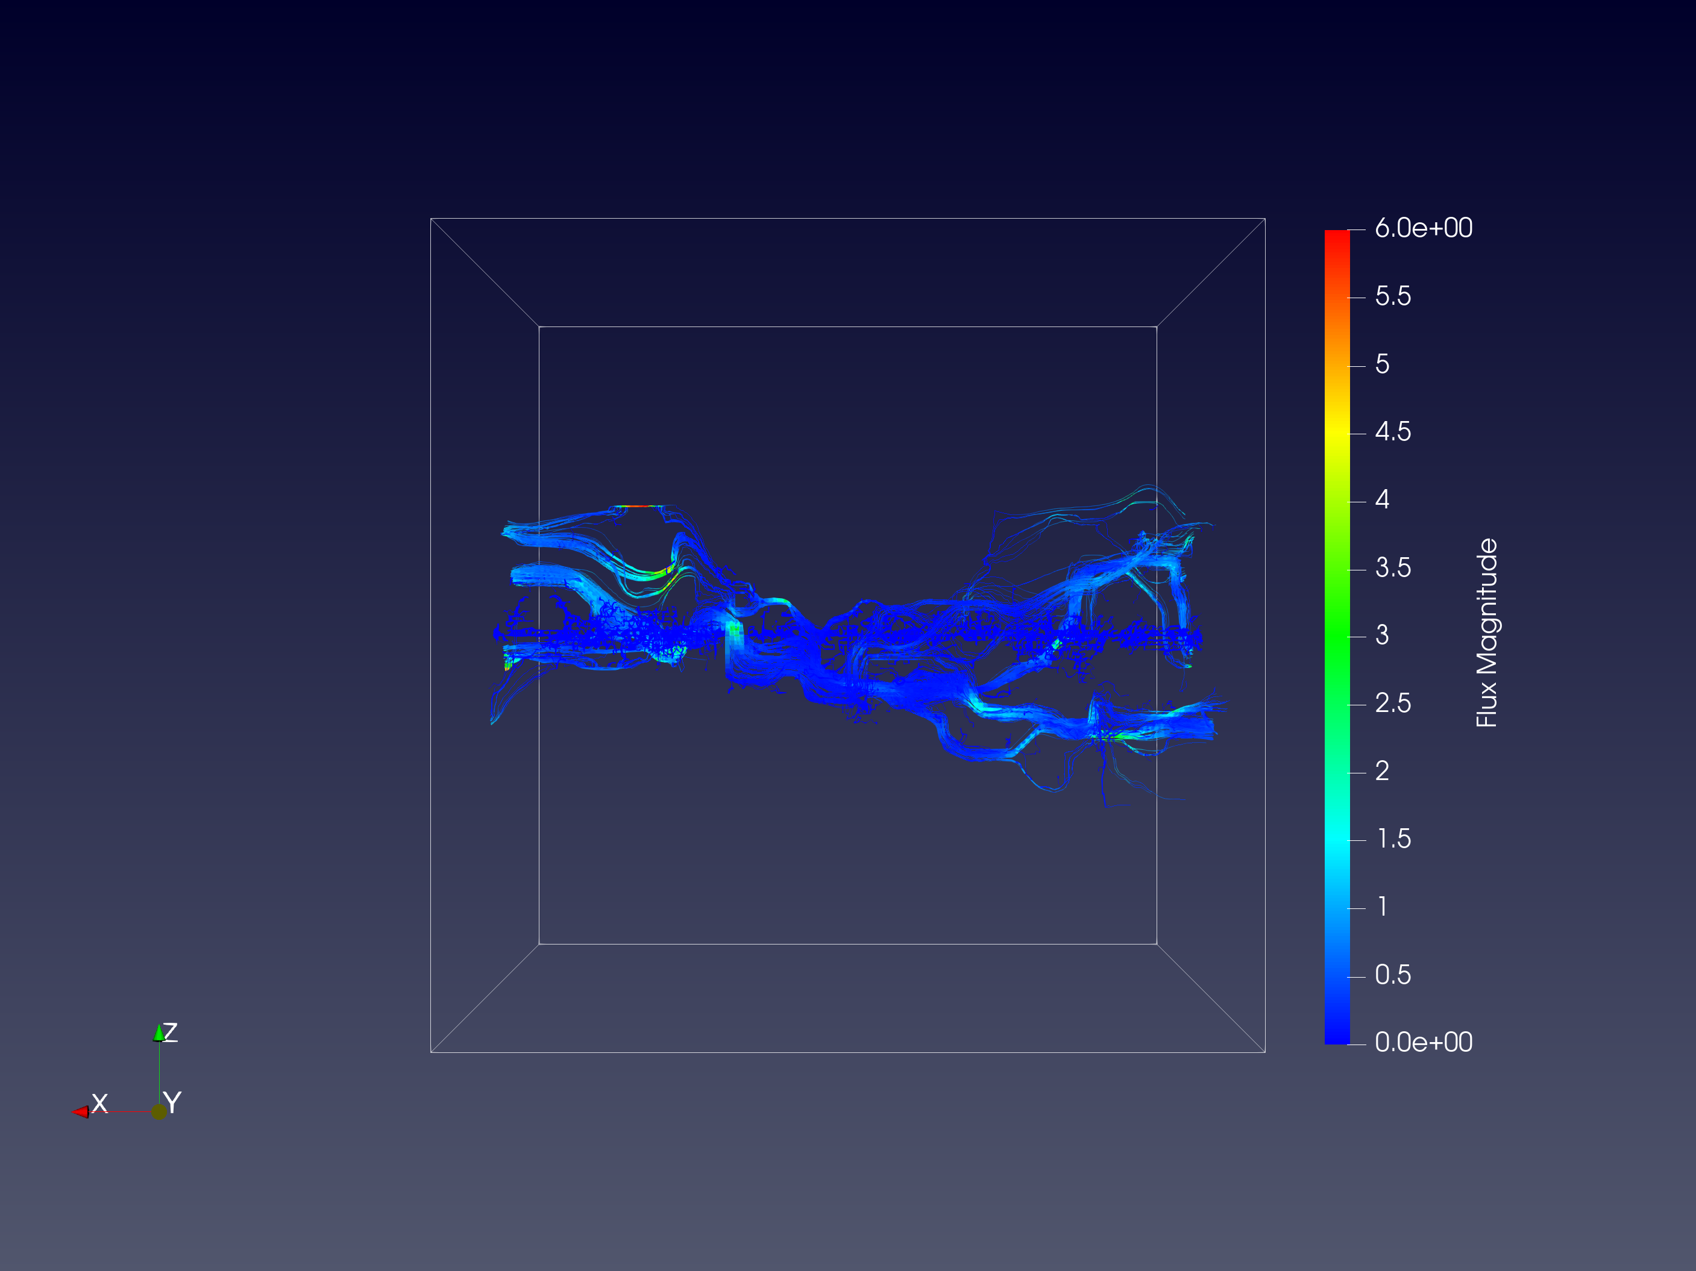Select the Flux Magnitude legend title
This screenshot has width=1696, height=1271.
1487,633
